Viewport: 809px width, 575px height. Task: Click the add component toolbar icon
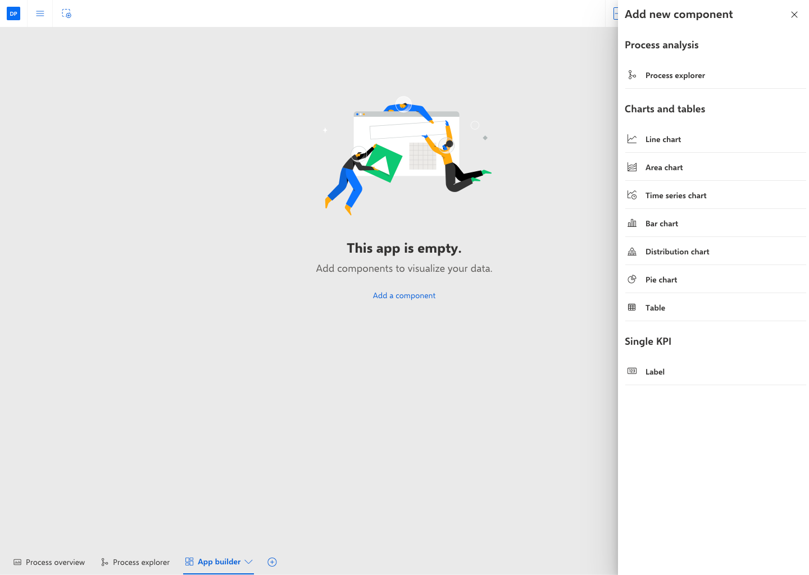[66, 13]
